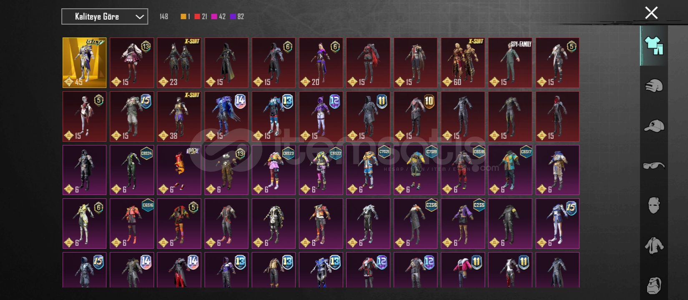This screenshot has width=688, height=300.
Task: Filter by the magenta quality swatch
Action: tap(214, 17)
